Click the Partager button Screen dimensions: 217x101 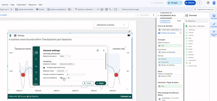(173, 3)
